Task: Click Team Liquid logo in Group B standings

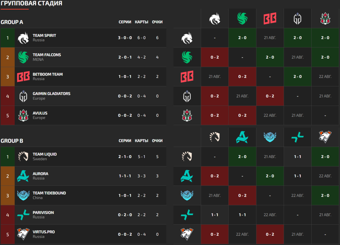Action: tap(23, 156)
